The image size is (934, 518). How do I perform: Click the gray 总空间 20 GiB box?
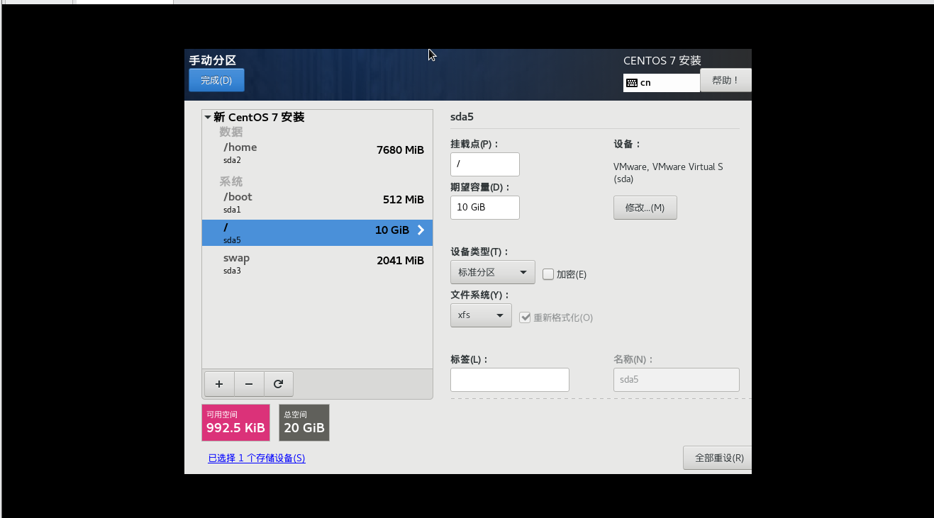click(304, 422)
